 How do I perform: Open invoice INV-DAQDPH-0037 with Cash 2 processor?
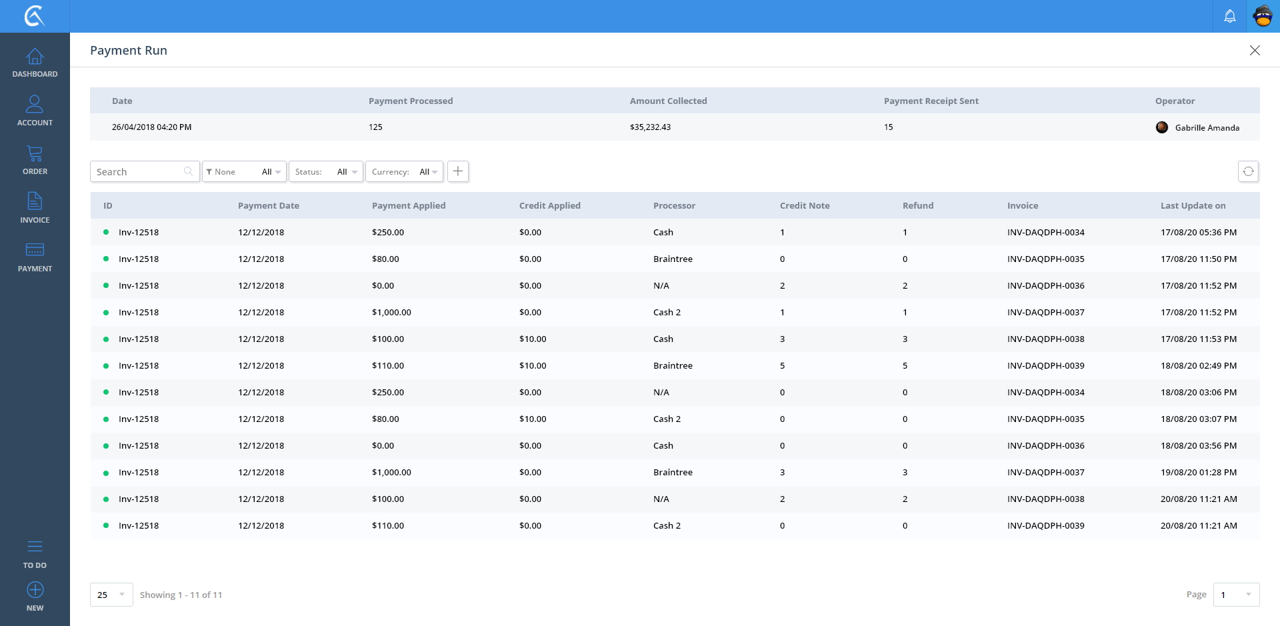click(x=1045, y=312)
